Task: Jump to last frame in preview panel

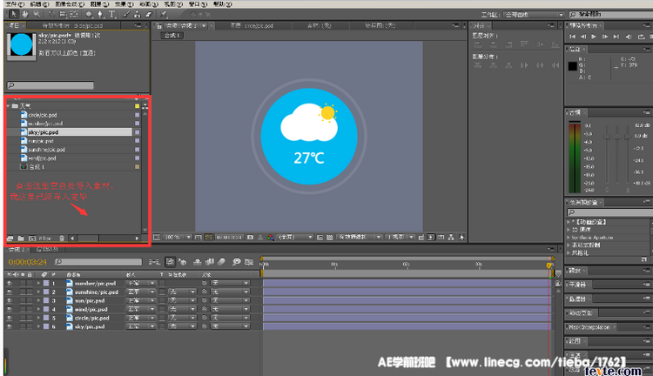Action: click(616, 37)
